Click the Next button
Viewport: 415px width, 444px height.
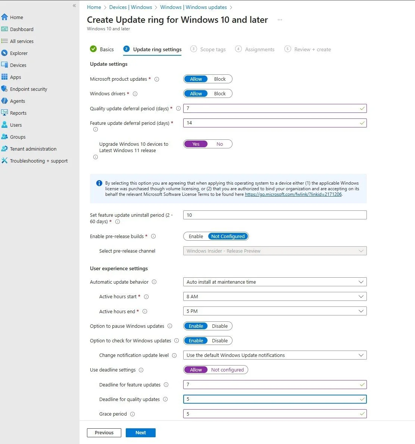tap(140, 433)
